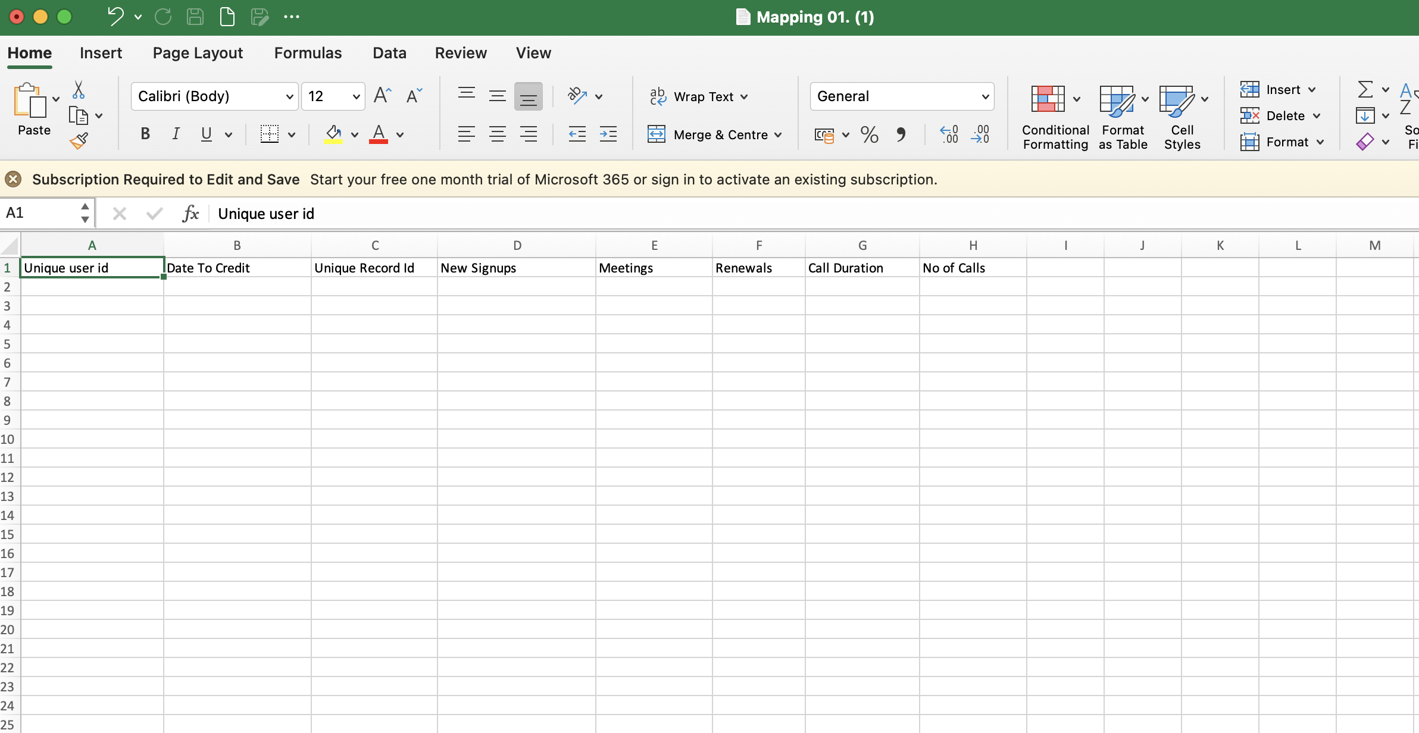Increase indent
This screenshot has width=1419, height=733.
(608, 134)
